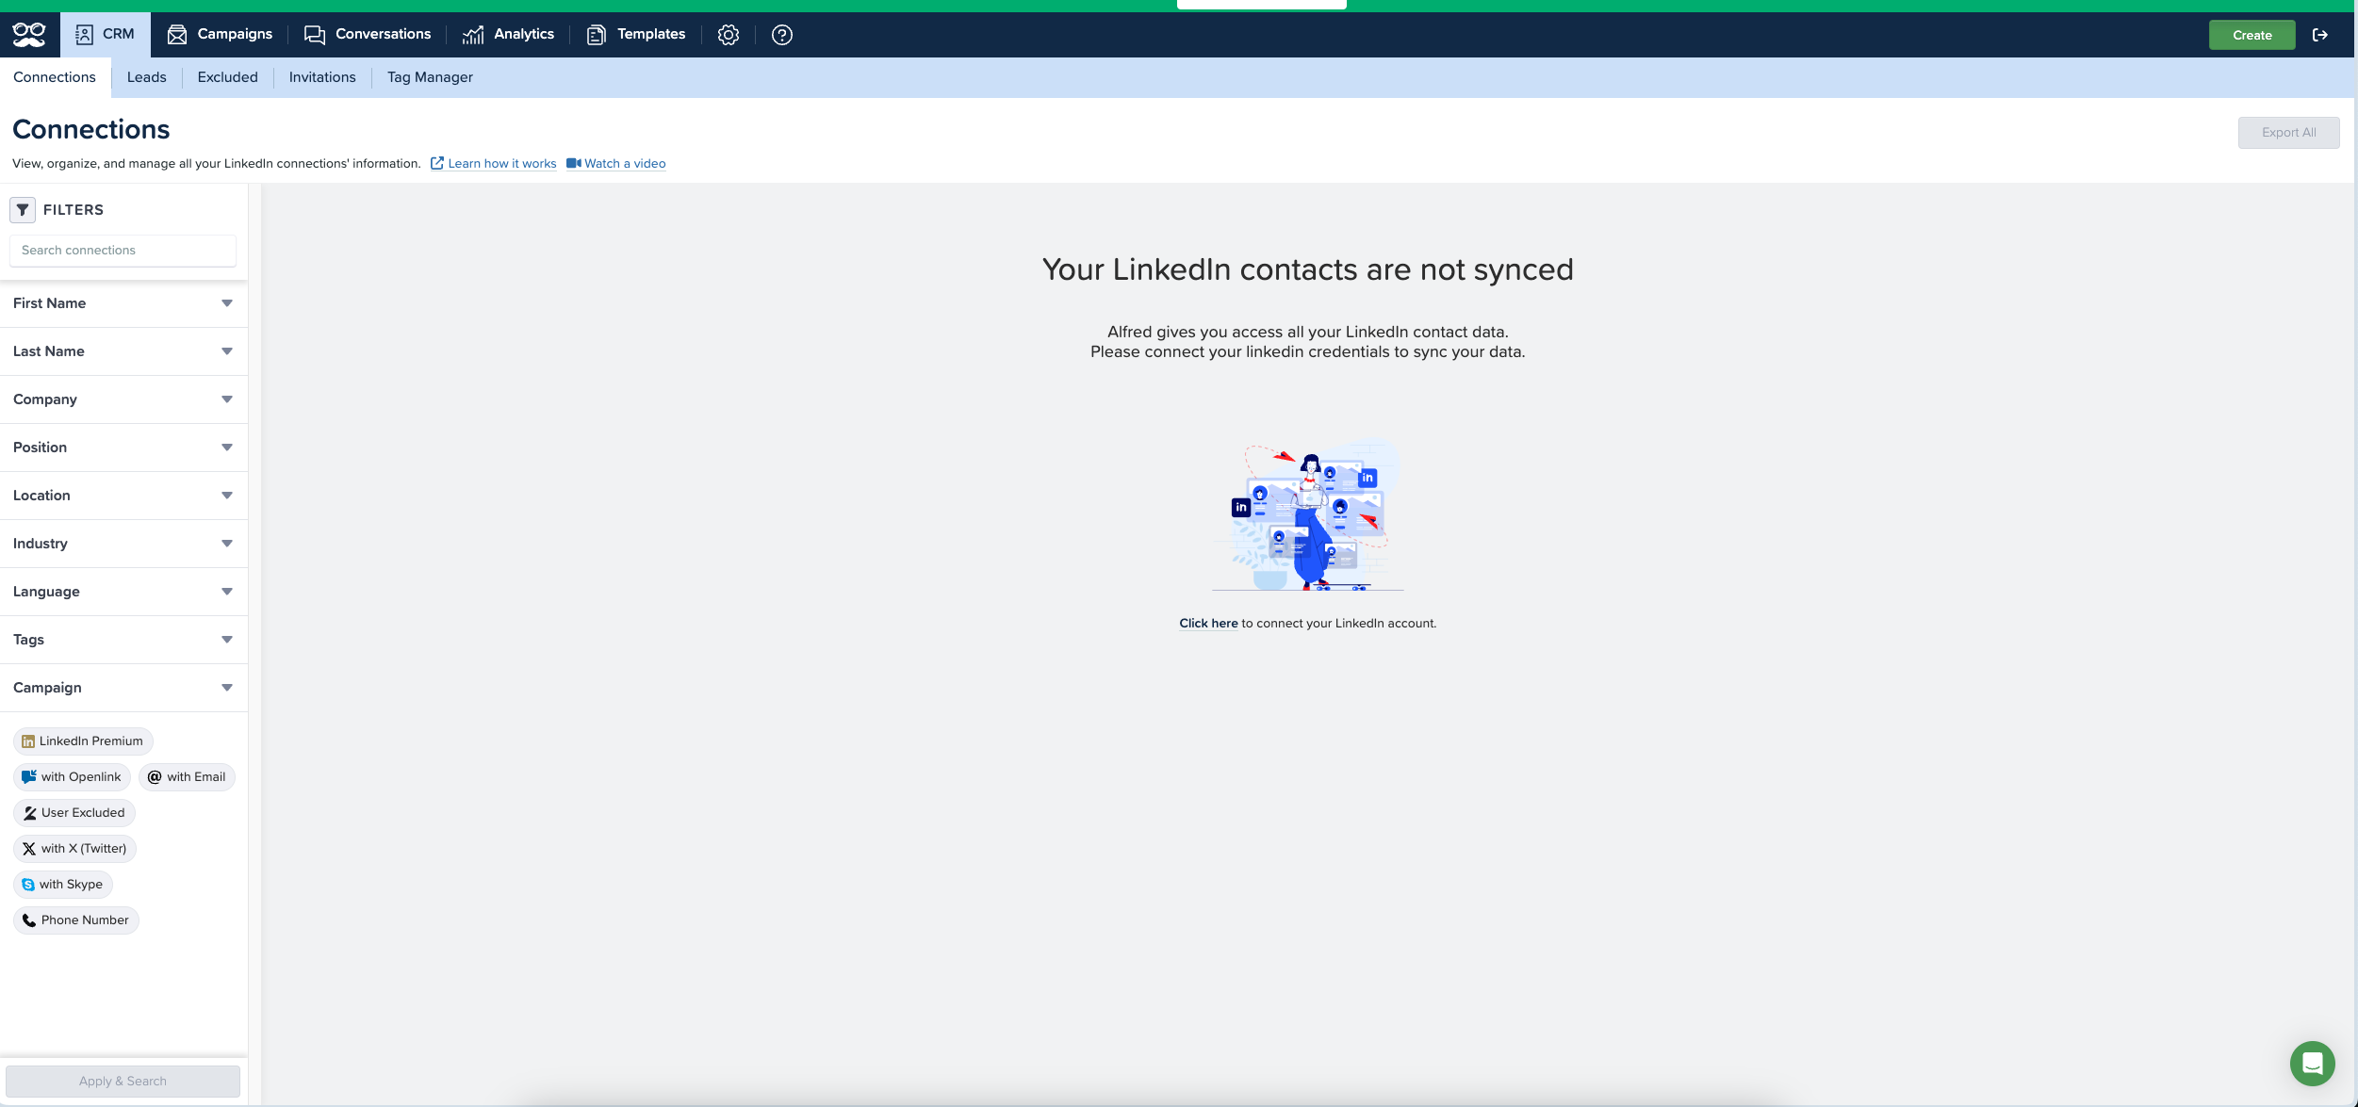
Task: Click here link to connect LinkedIn
Action: click(1208, 624)
